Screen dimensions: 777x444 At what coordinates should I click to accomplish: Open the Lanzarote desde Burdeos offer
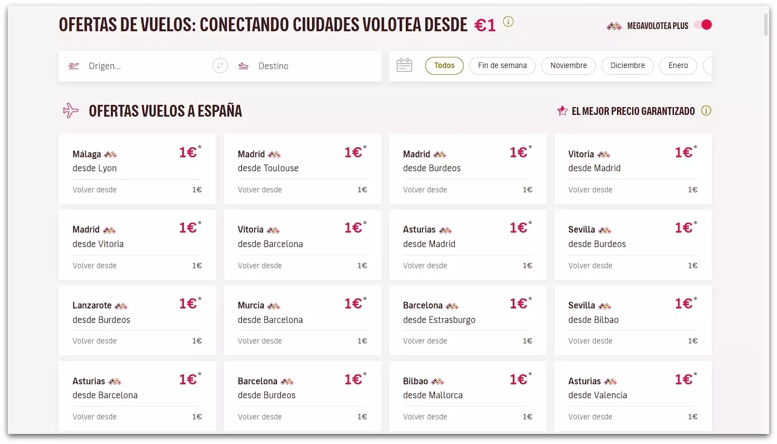pos(137,320)
